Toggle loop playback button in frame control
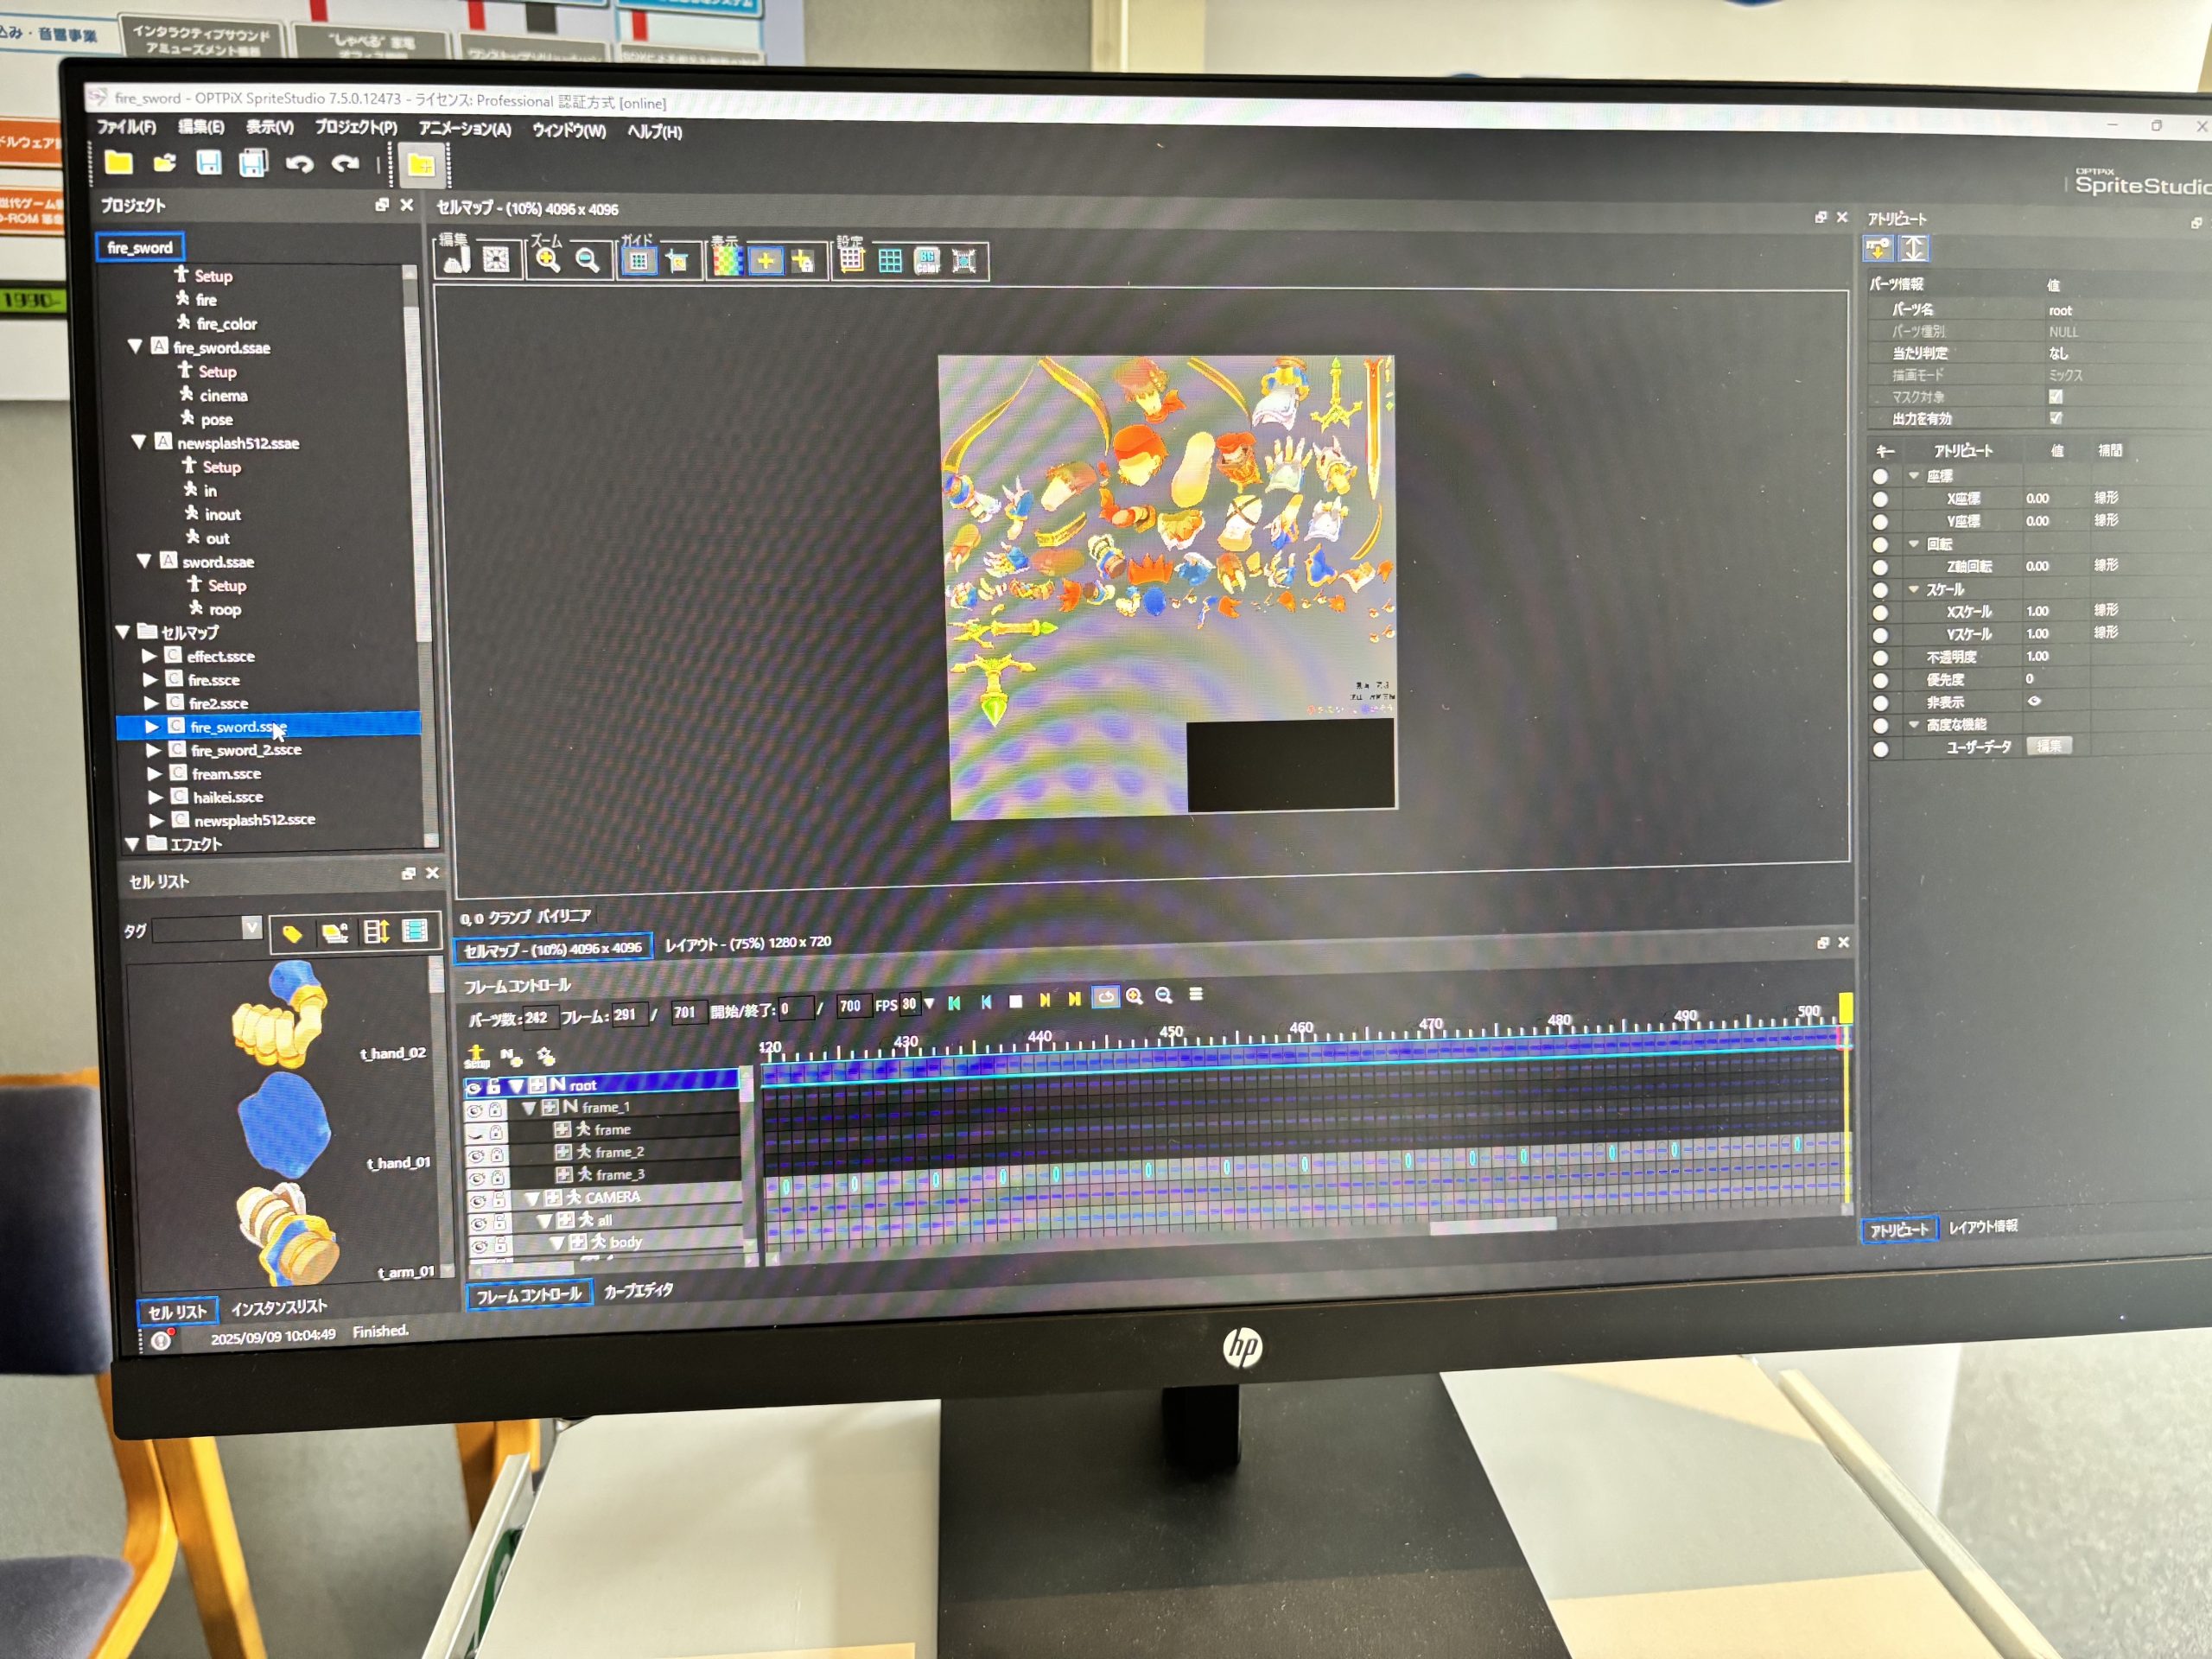Screen dimensions: 2212x1659 tap(1104, 997)
